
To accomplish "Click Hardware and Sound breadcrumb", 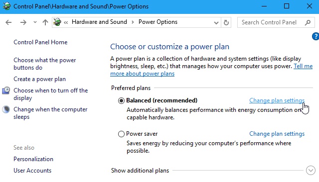I will [x=99, y=22].
